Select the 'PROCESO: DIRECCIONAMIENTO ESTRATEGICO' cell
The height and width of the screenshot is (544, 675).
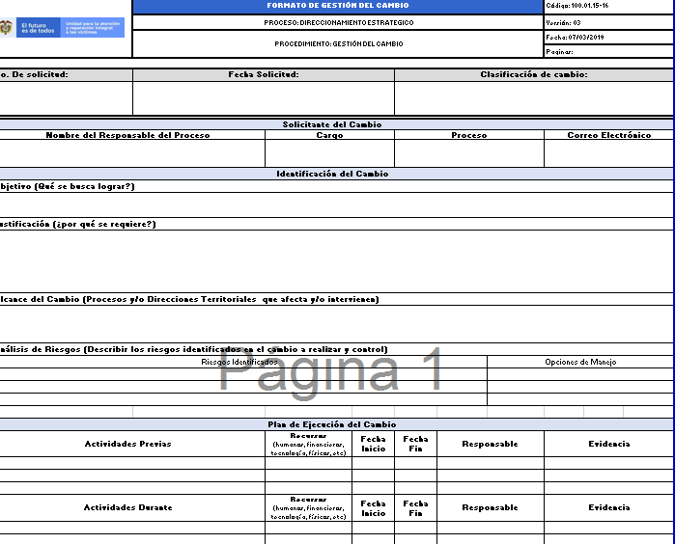pos(338,23)
